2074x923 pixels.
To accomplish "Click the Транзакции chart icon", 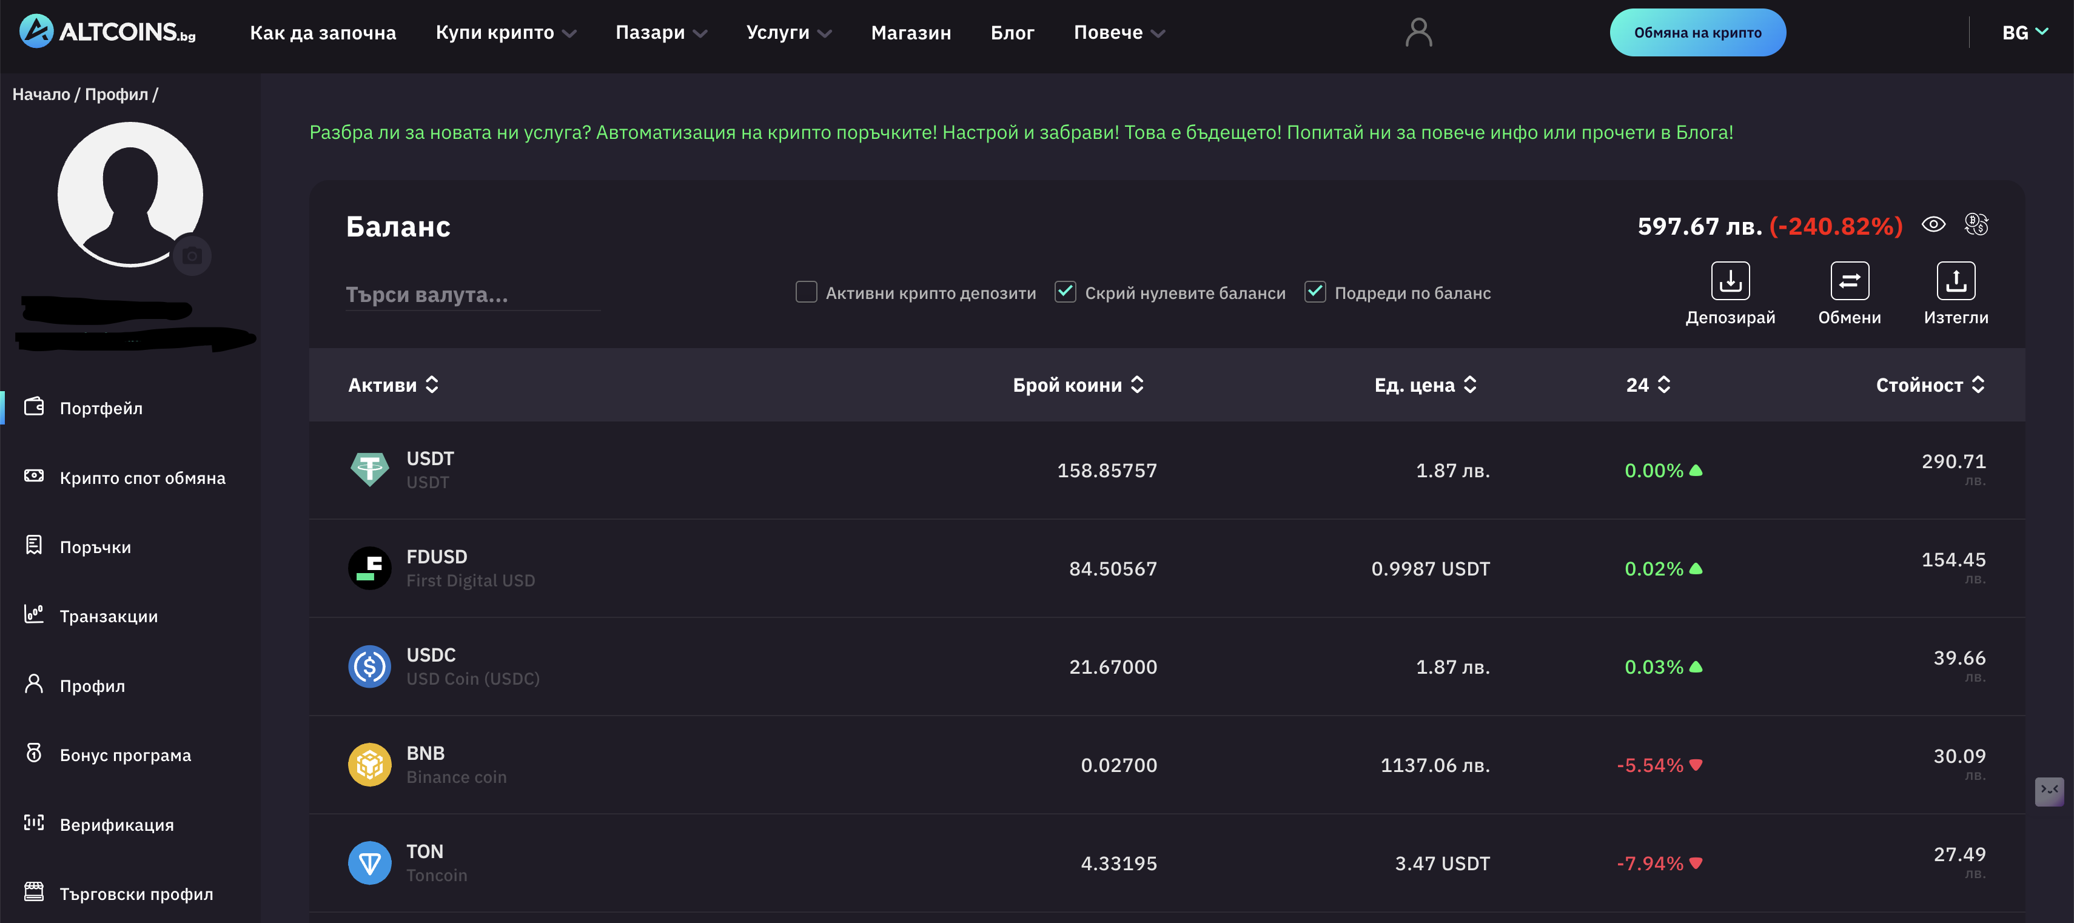I will pyautogui.click(x=34, y=614).
